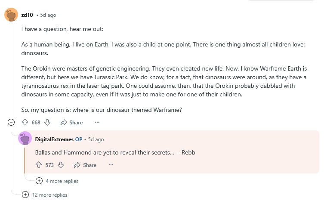Upvote the DigitalExtremes reply
The width and height of the screenshot is (327, 204).
39,165
